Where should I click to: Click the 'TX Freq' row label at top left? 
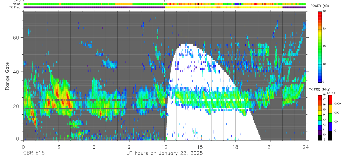pos(15,8)
